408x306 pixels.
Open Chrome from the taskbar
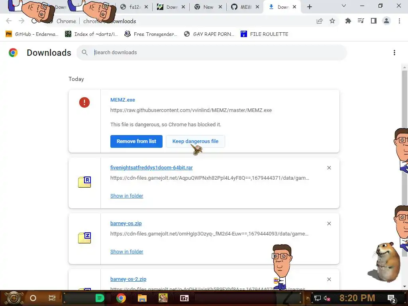click(121, 298)
